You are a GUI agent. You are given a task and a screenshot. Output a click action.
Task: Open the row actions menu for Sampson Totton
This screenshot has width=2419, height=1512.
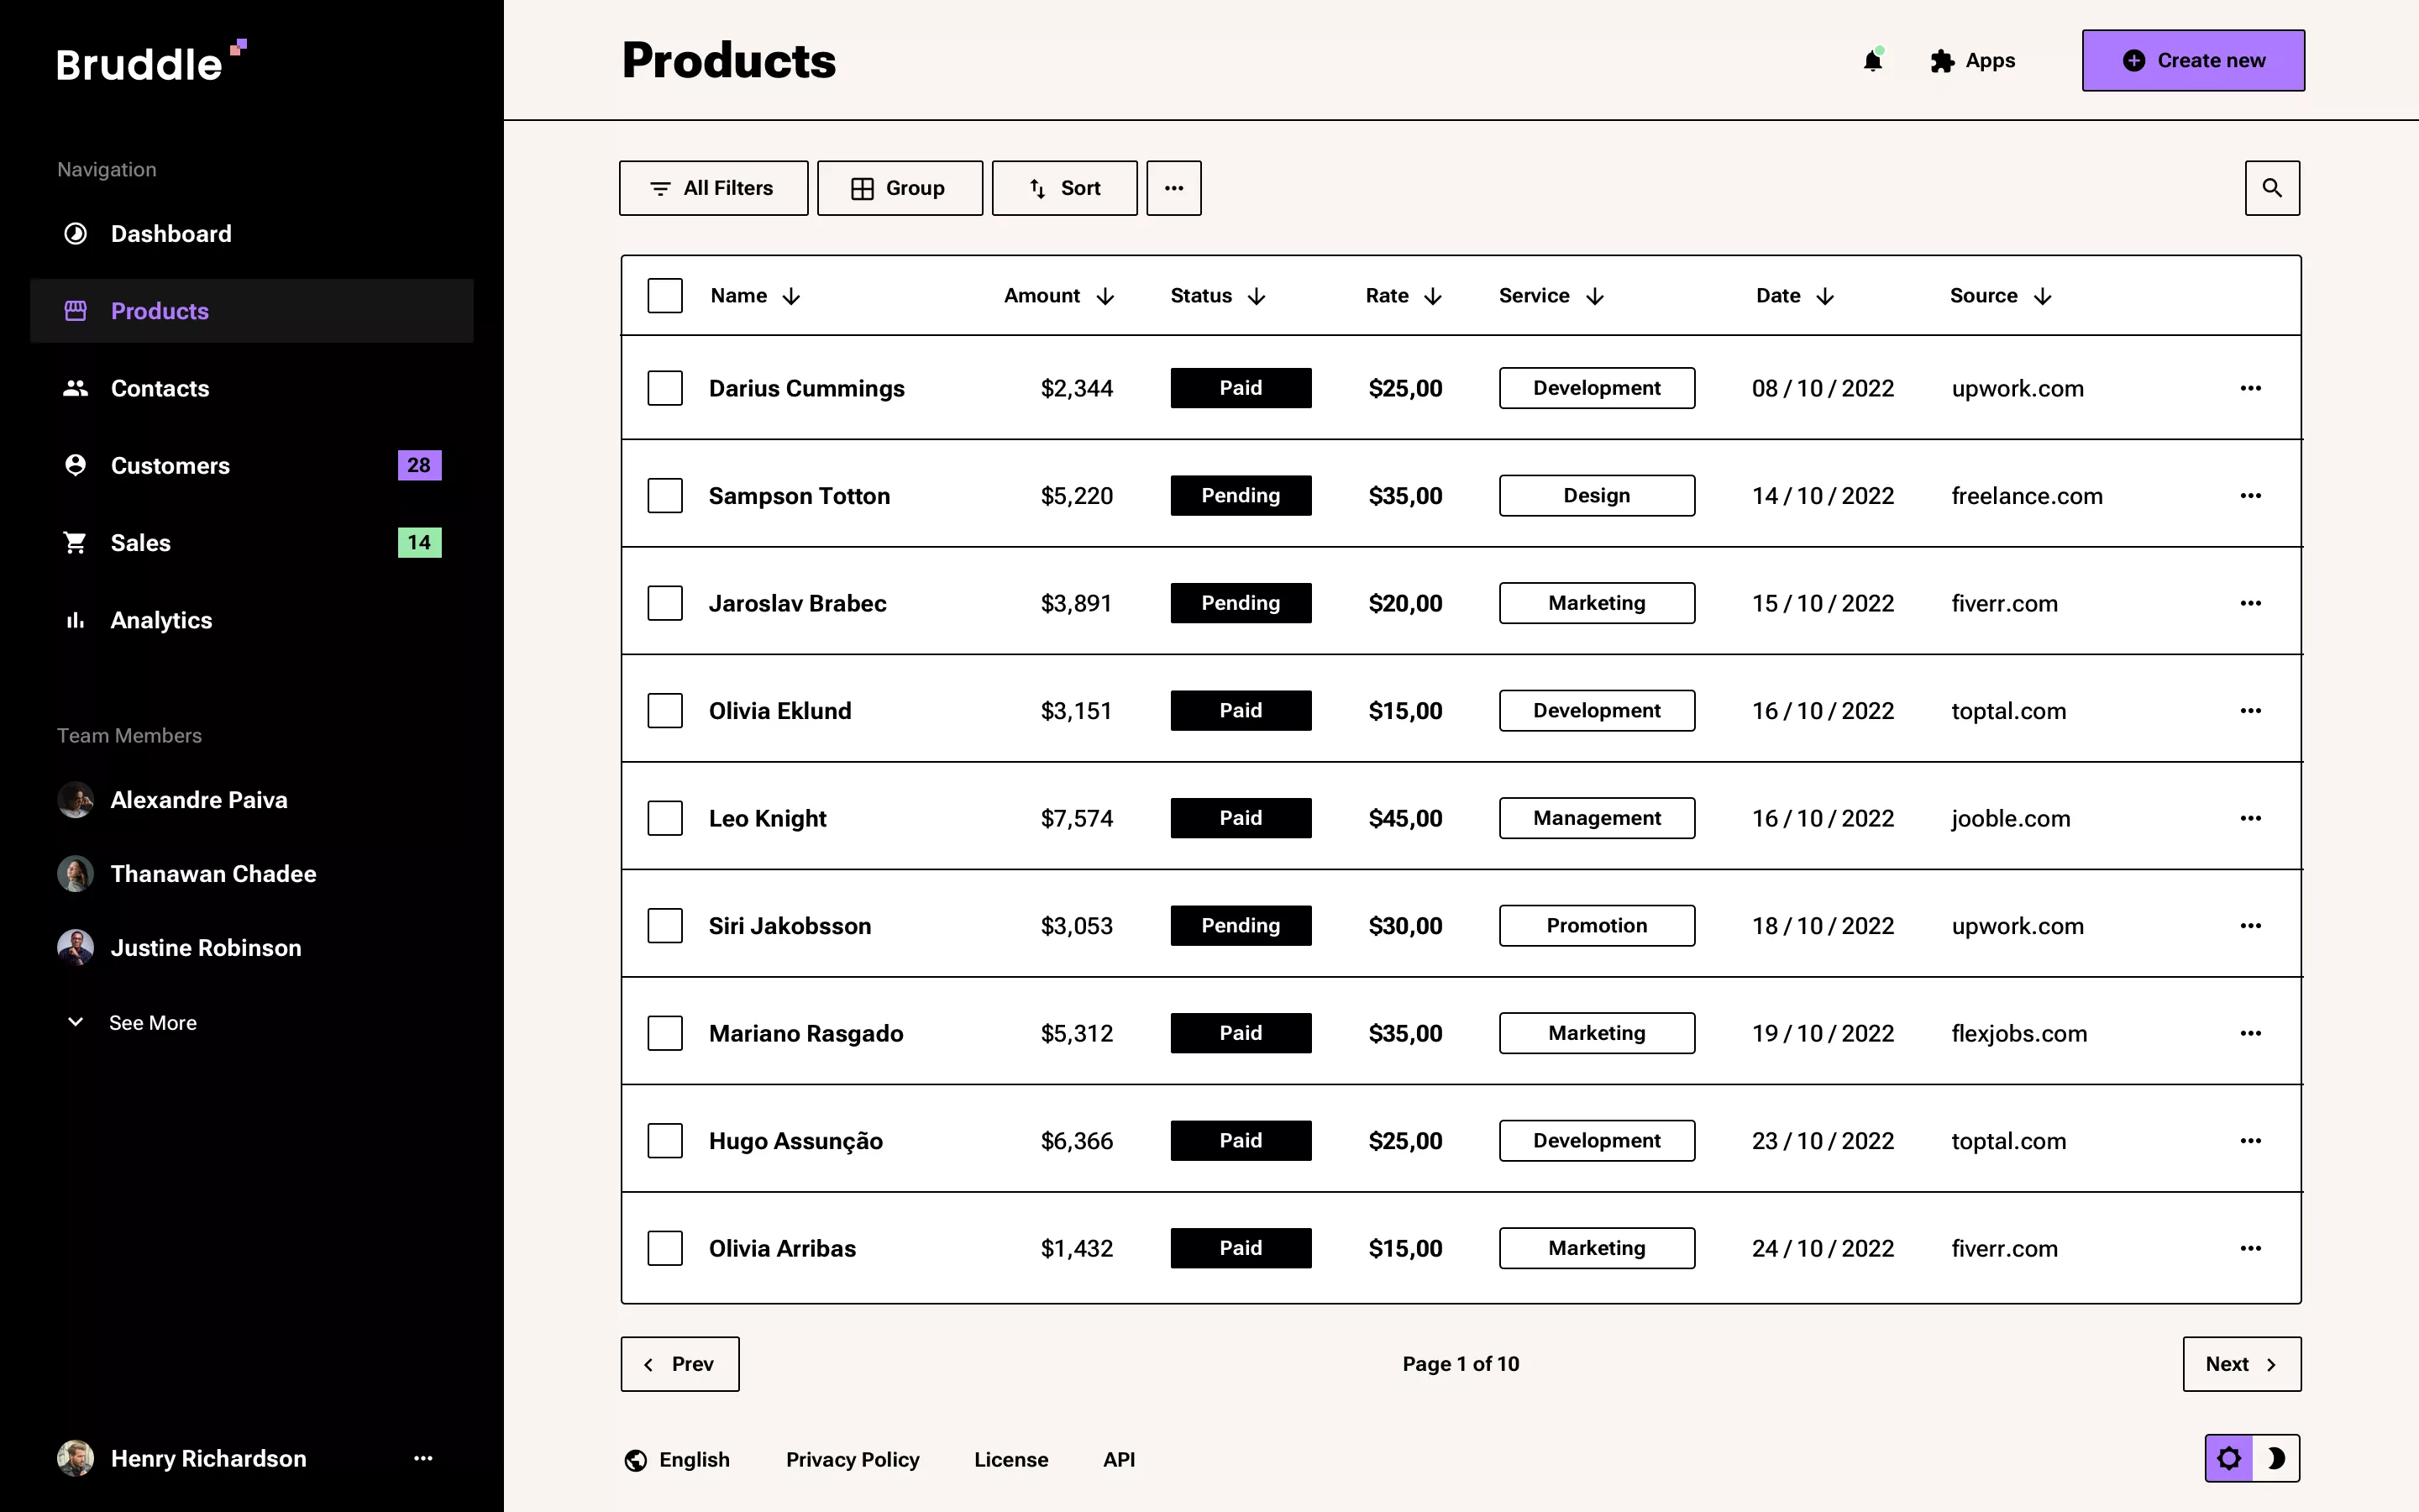2251,495
